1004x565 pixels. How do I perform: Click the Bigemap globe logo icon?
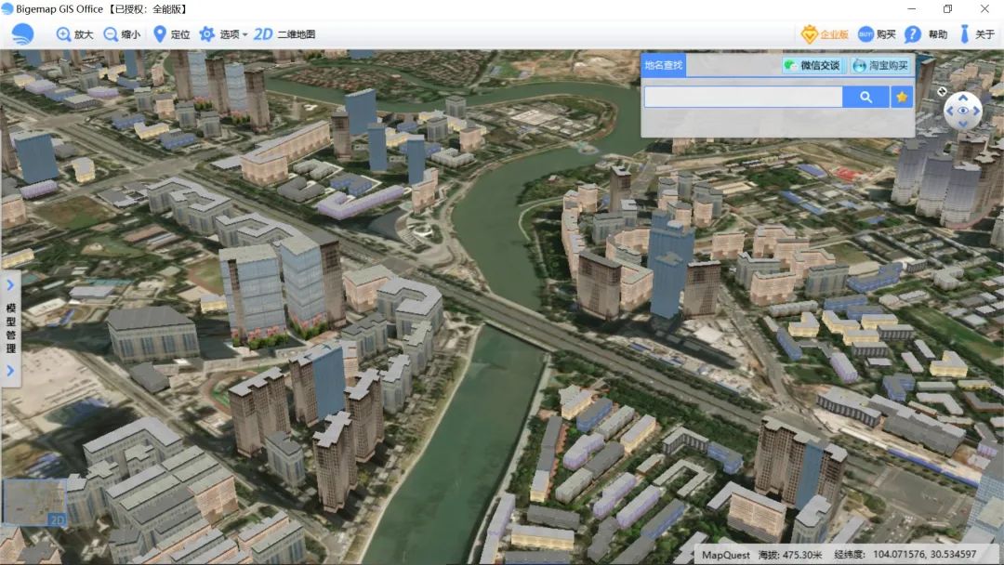click(23, 33)
